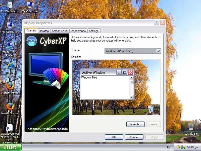Select the Recycle Bin desktop icon
The width and height of the screenshot is (201, 151).
tap(191, 129)
